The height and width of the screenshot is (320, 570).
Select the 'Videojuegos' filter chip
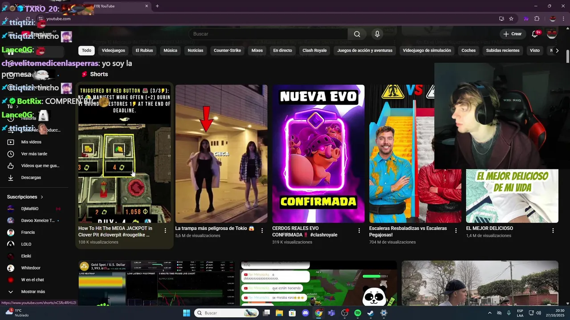click(113, 51)
